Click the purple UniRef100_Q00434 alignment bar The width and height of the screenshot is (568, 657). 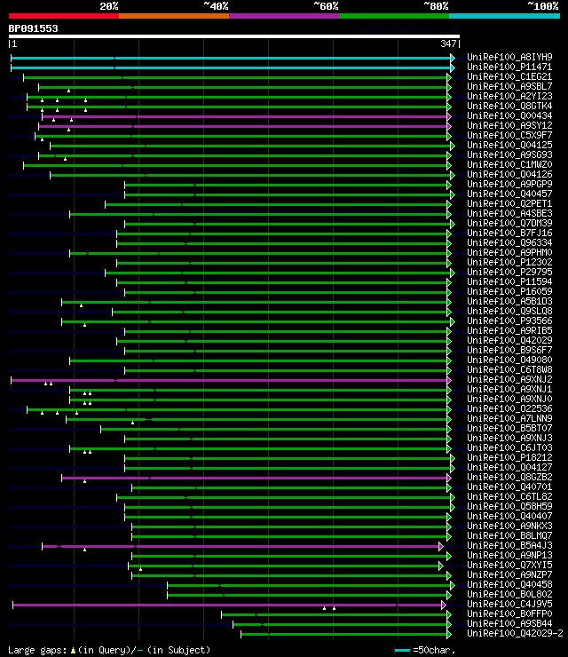pyautogui.click(x=245, y=116)
